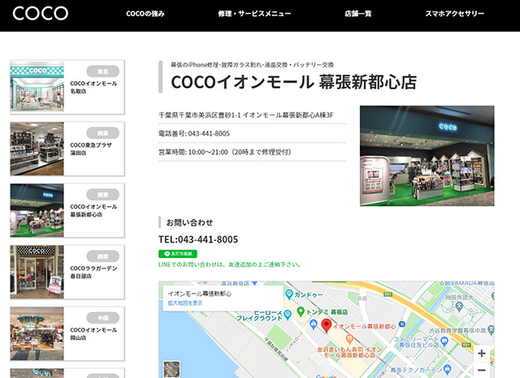
Task: Click the page title COCOイオンモール 幕張新都心店
Action: (294, 82)
